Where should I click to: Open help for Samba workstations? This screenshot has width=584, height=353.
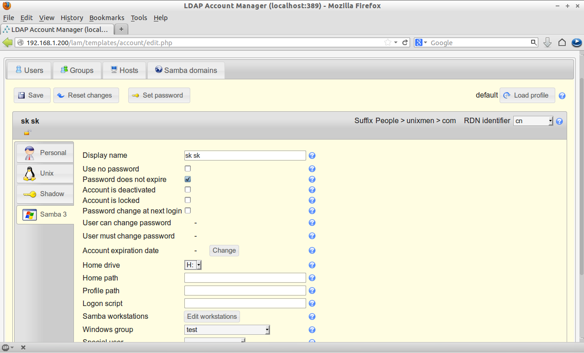[312, 317]
